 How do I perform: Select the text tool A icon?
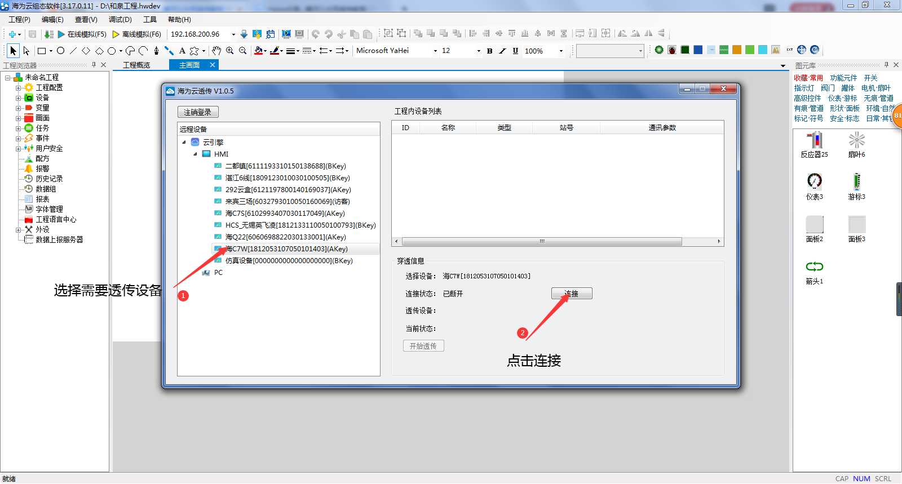182,51
